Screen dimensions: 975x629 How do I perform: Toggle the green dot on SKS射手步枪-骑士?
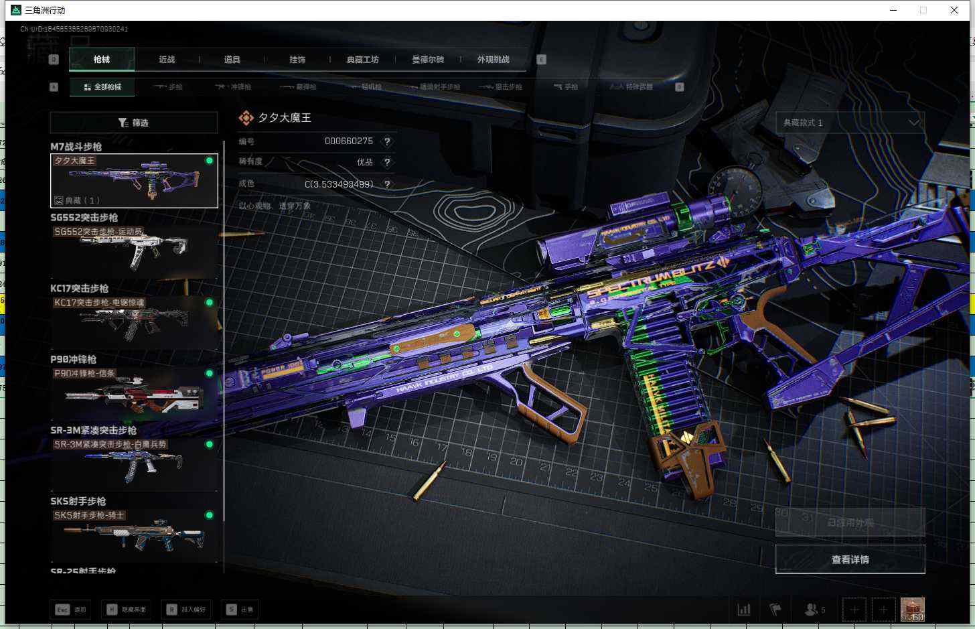click(x=210, y=516)
